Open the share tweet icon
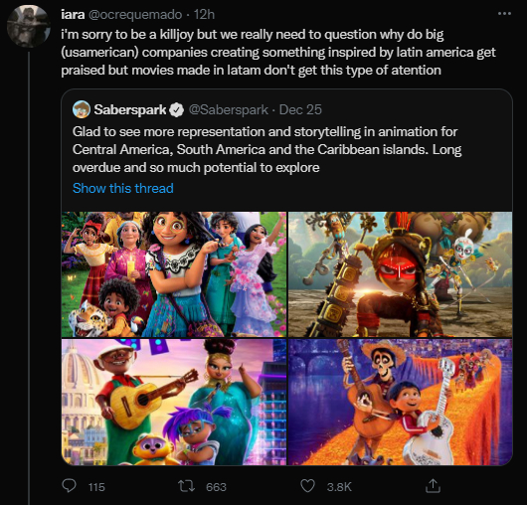 [x=433, y=486]
